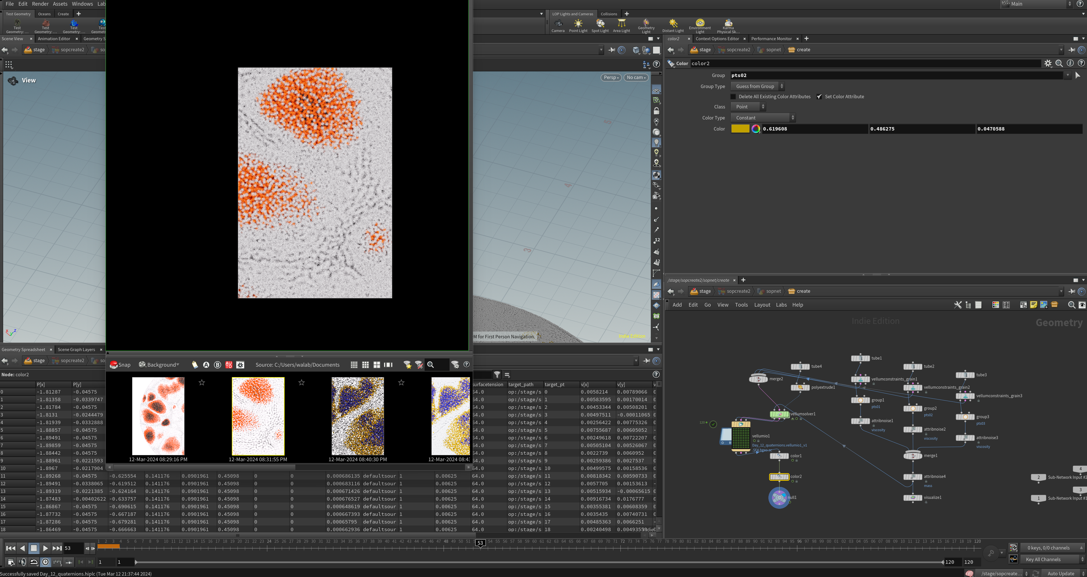Jump to the first frame on the playbar
The image size is (1087, 577).
[x=10, y=548]
